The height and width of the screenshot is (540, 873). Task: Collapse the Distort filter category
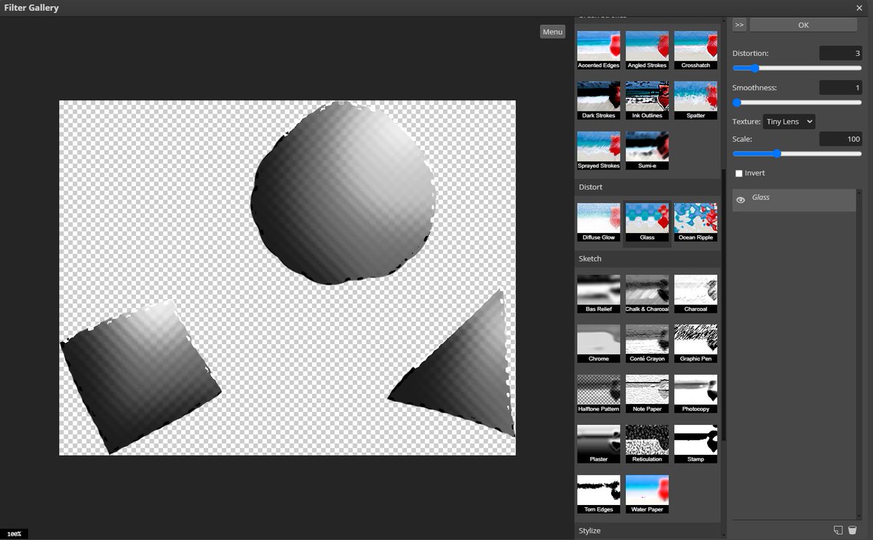[647, 187]
